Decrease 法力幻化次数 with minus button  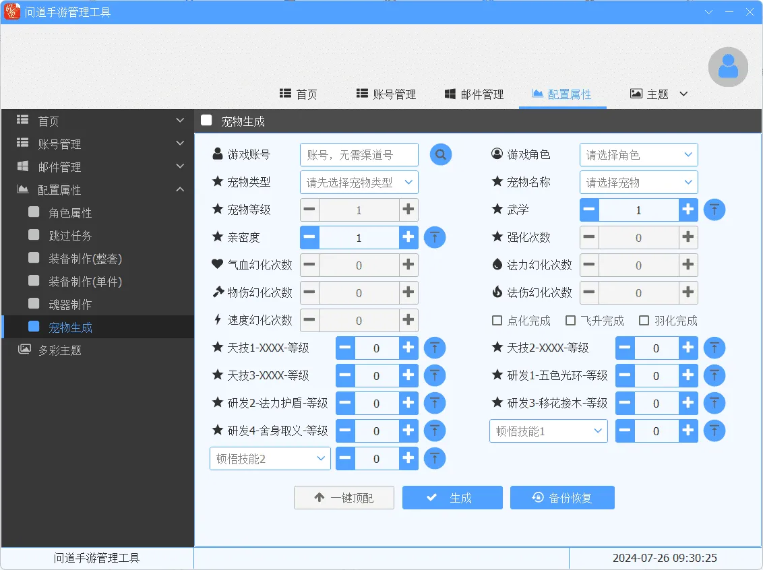[x=589, y=265]
